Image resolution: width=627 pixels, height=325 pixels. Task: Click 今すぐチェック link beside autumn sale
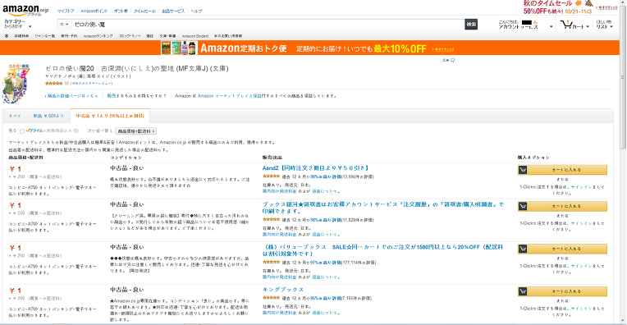[x=607, y=7]
